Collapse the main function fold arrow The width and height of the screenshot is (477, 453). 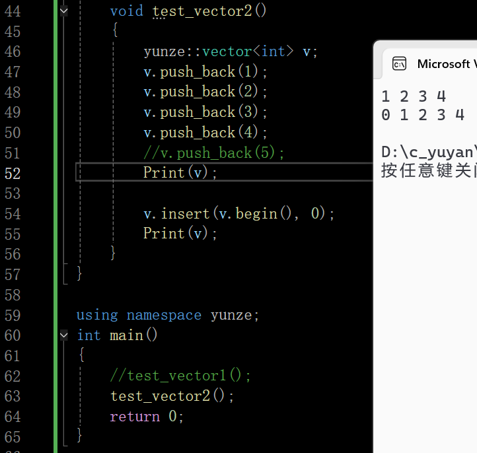point(64,335)
